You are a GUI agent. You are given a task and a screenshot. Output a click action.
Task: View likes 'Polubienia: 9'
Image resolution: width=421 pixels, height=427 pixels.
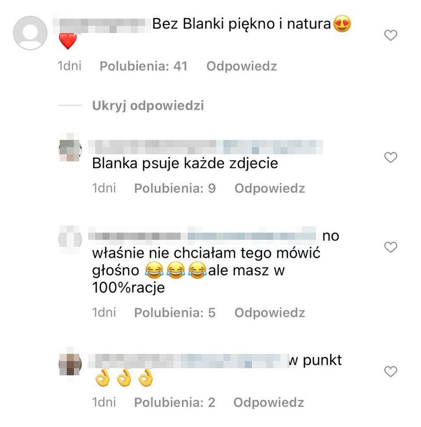pyautogui.click(x=175, y=188)
